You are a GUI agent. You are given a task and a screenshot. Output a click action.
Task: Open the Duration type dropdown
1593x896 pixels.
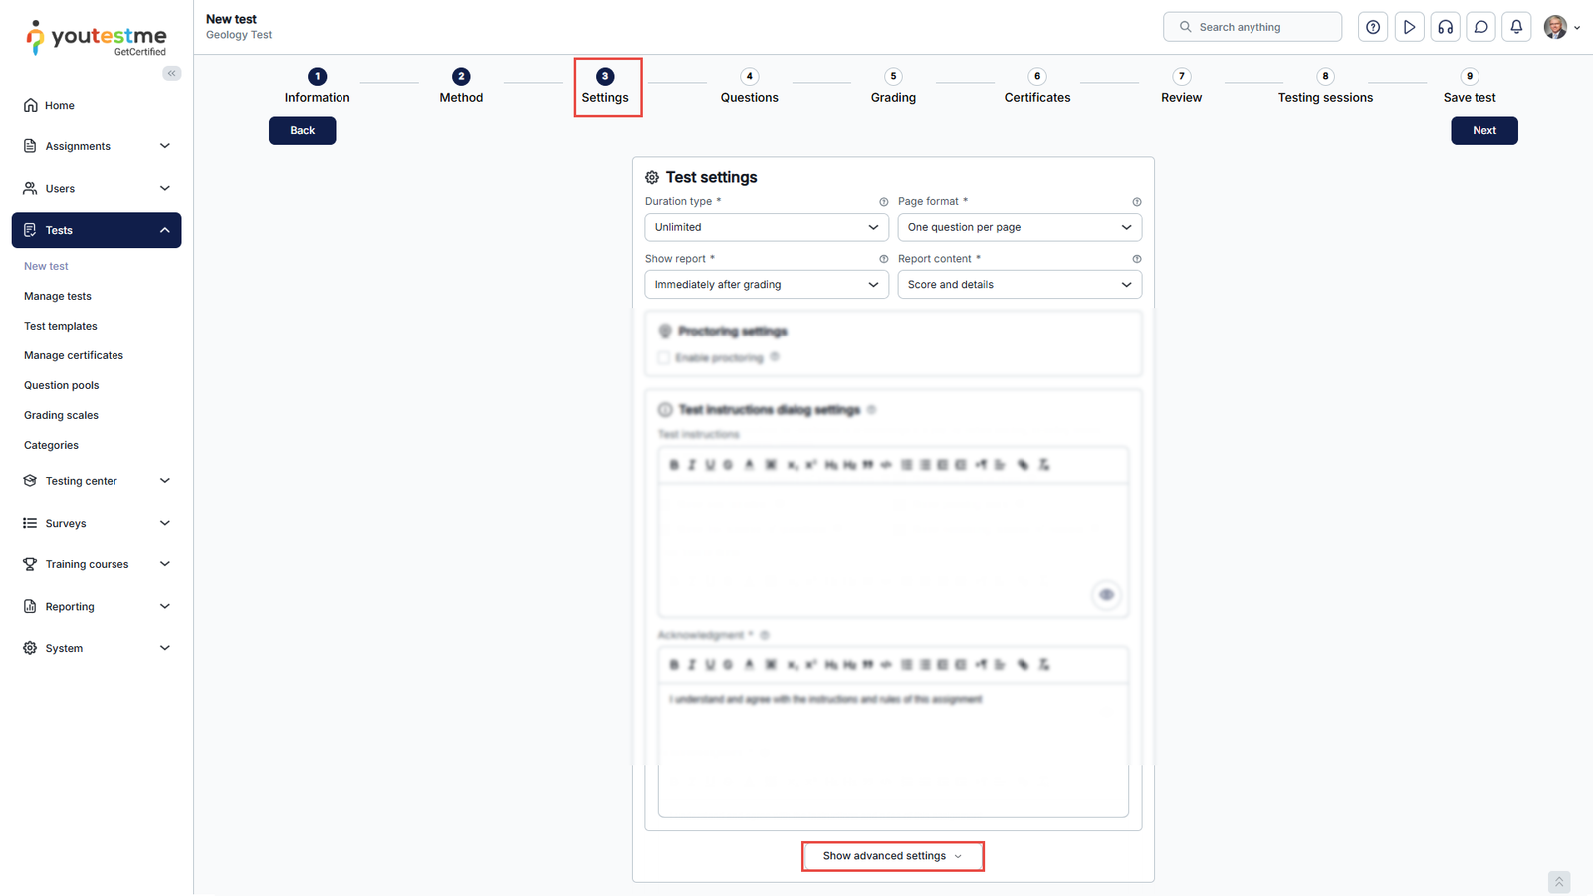pyautogui.click(x=766, y=228)
